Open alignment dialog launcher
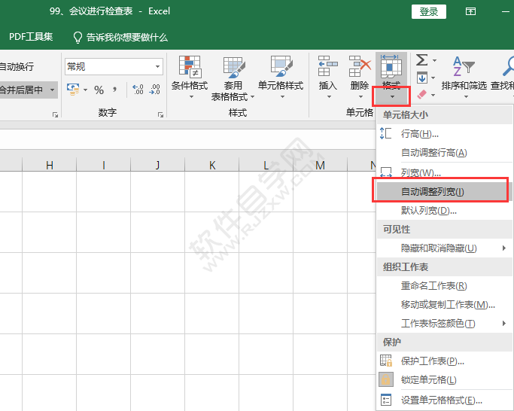The image size is (514, 411). click(x=55, y=114)
